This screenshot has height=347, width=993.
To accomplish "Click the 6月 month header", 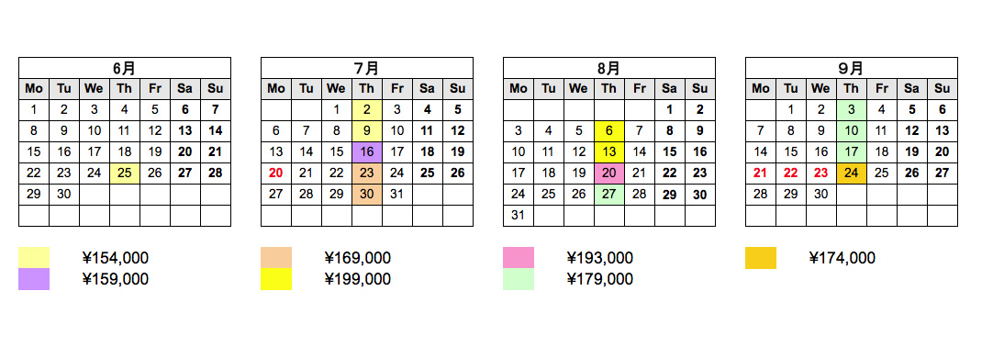I will pyautogui.click(x=125, y=68).
